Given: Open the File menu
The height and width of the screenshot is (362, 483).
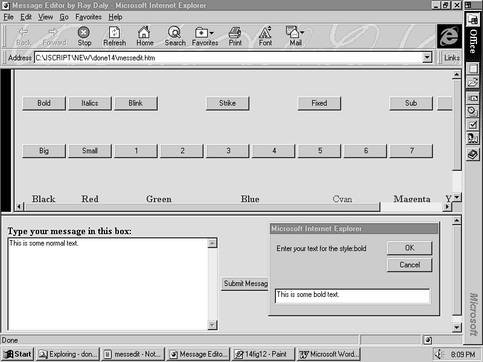Looking at the screenshot, I should point(8,17).
